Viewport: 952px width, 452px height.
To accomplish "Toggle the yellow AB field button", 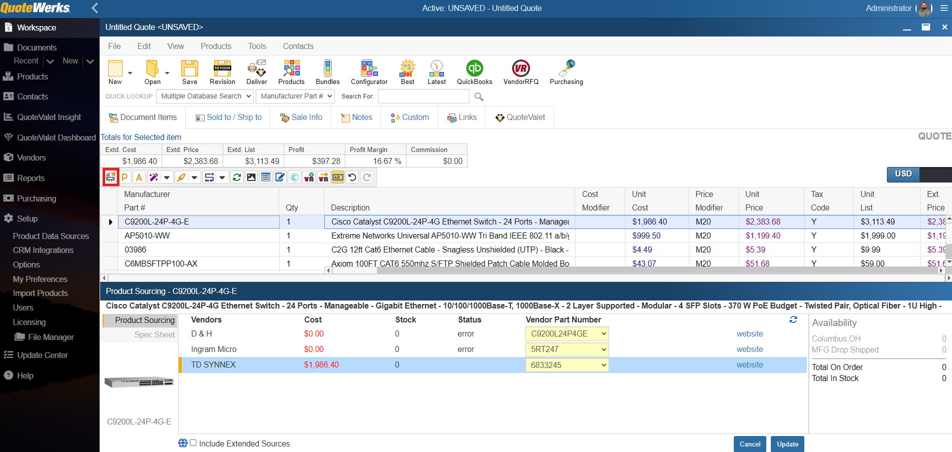I will click(338, 177).
